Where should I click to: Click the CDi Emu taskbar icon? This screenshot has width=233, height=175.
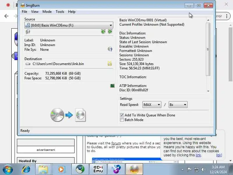[98, 169]
